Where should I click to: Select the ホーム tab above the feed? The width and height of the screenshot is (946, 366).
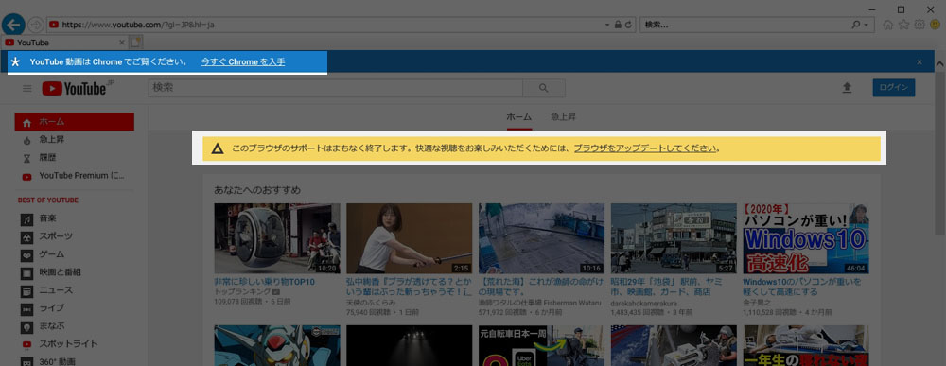(x=518, y=117)
